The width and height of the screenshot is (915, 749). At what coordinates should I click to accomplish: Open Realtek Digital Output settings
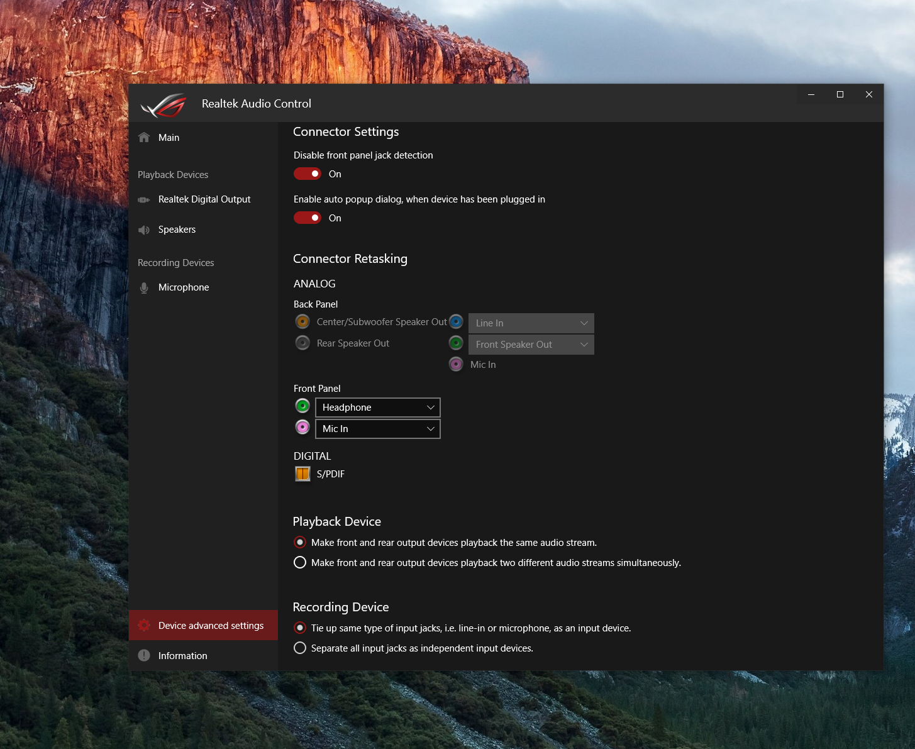(x=203, y=199)
